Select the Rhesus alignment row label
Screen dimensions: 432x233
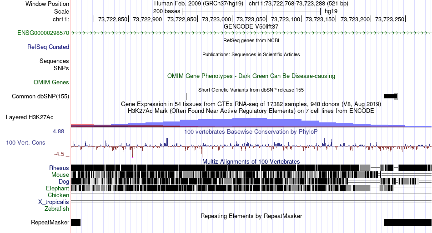[59, 168]
